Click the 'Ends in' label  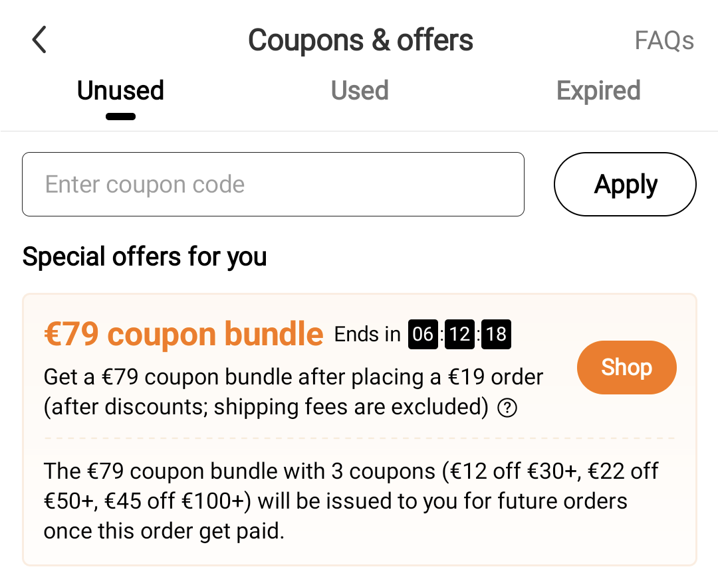[367, 335]
